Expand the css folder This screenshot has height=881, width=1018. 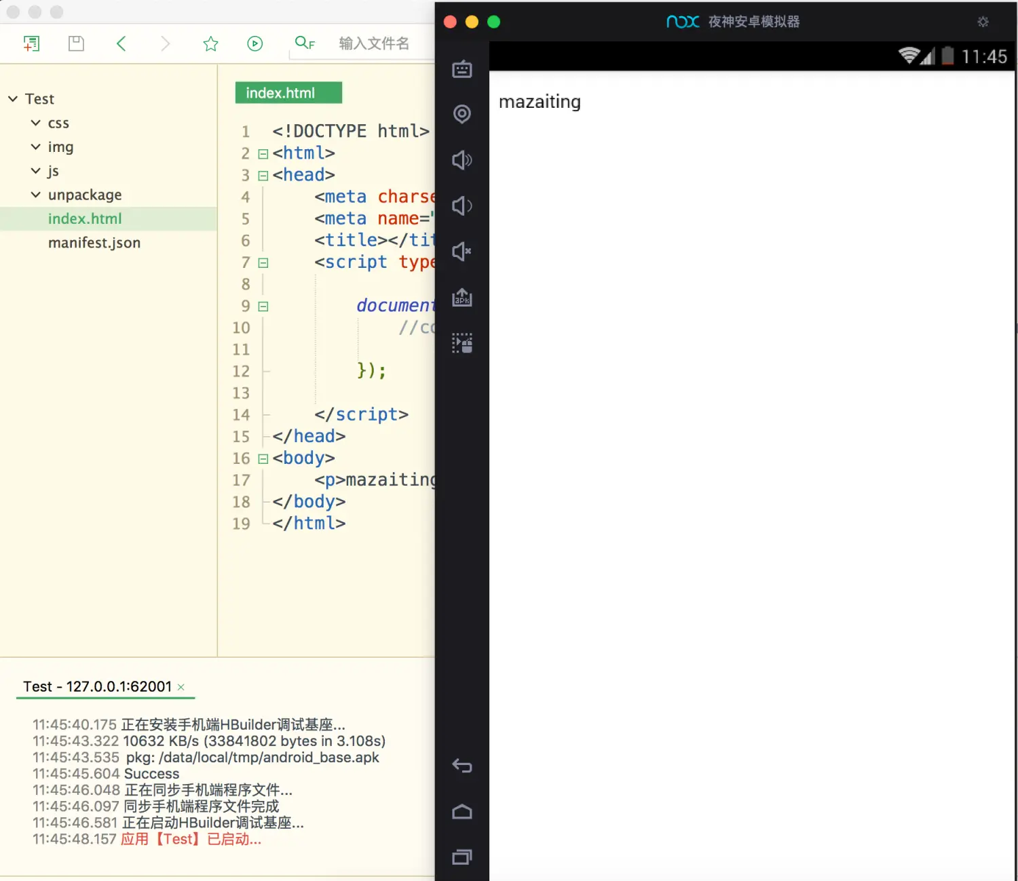point(36,123)
